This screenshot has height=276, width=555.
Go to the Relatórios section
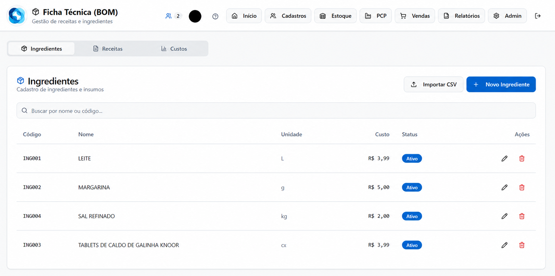point(461,16)
